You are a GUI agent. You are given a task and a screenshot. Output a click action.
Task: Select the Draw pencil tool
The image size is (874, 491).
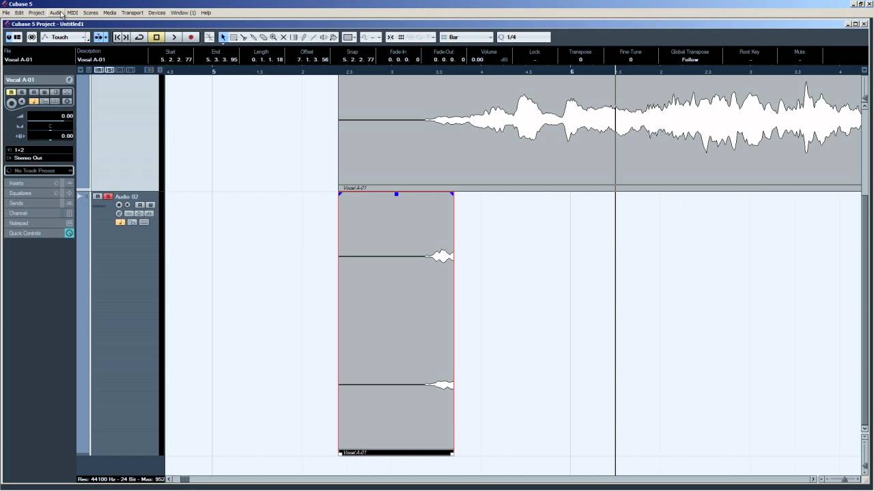tap(304, 37)
